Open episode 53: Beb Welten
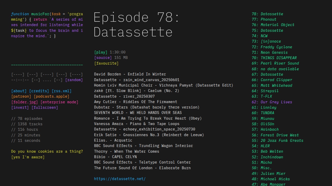The image size is (332, 186). [x=267, y=151]
